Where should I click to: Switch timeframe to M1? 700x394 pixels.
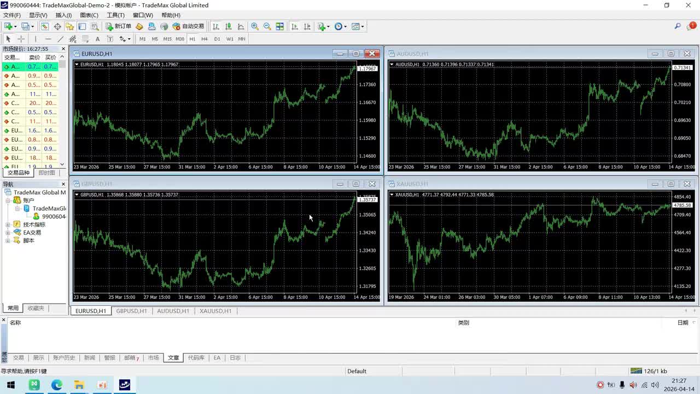pyautogui.click(x=143, y=39)
